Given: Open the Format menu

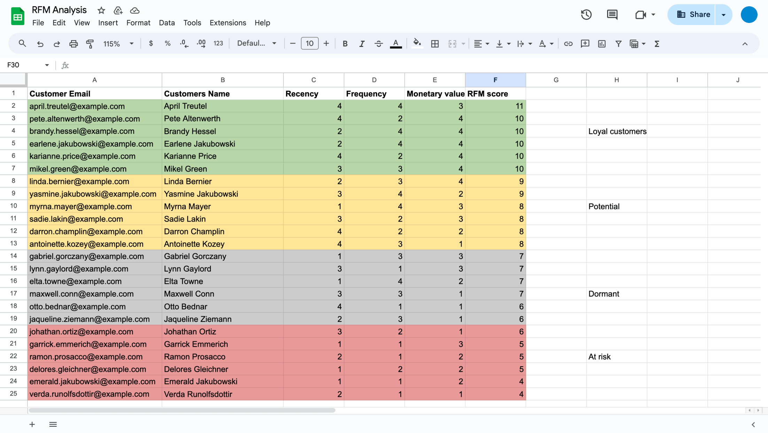Looking at the screenshot, I should [x=138, y=23].
